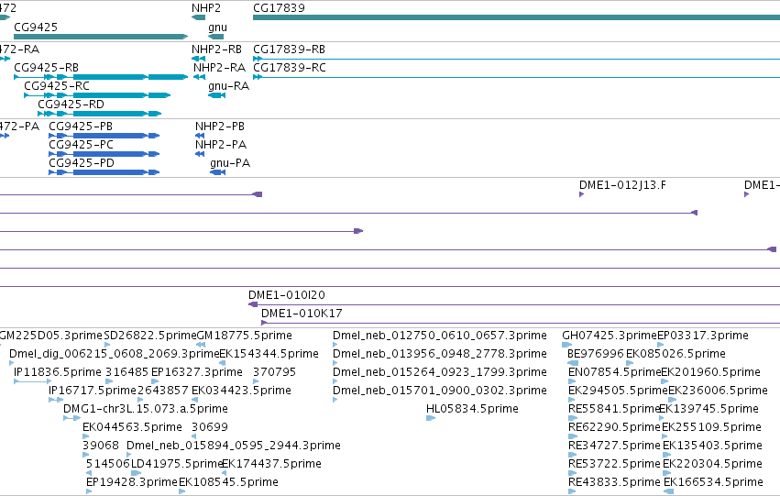Click the RE62290.5prime EST label

coord(614,427)
